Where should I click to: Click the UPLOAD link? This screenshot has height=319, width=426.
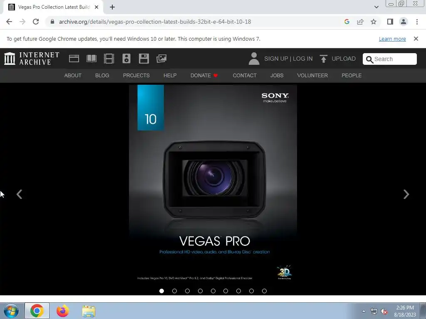344,59
